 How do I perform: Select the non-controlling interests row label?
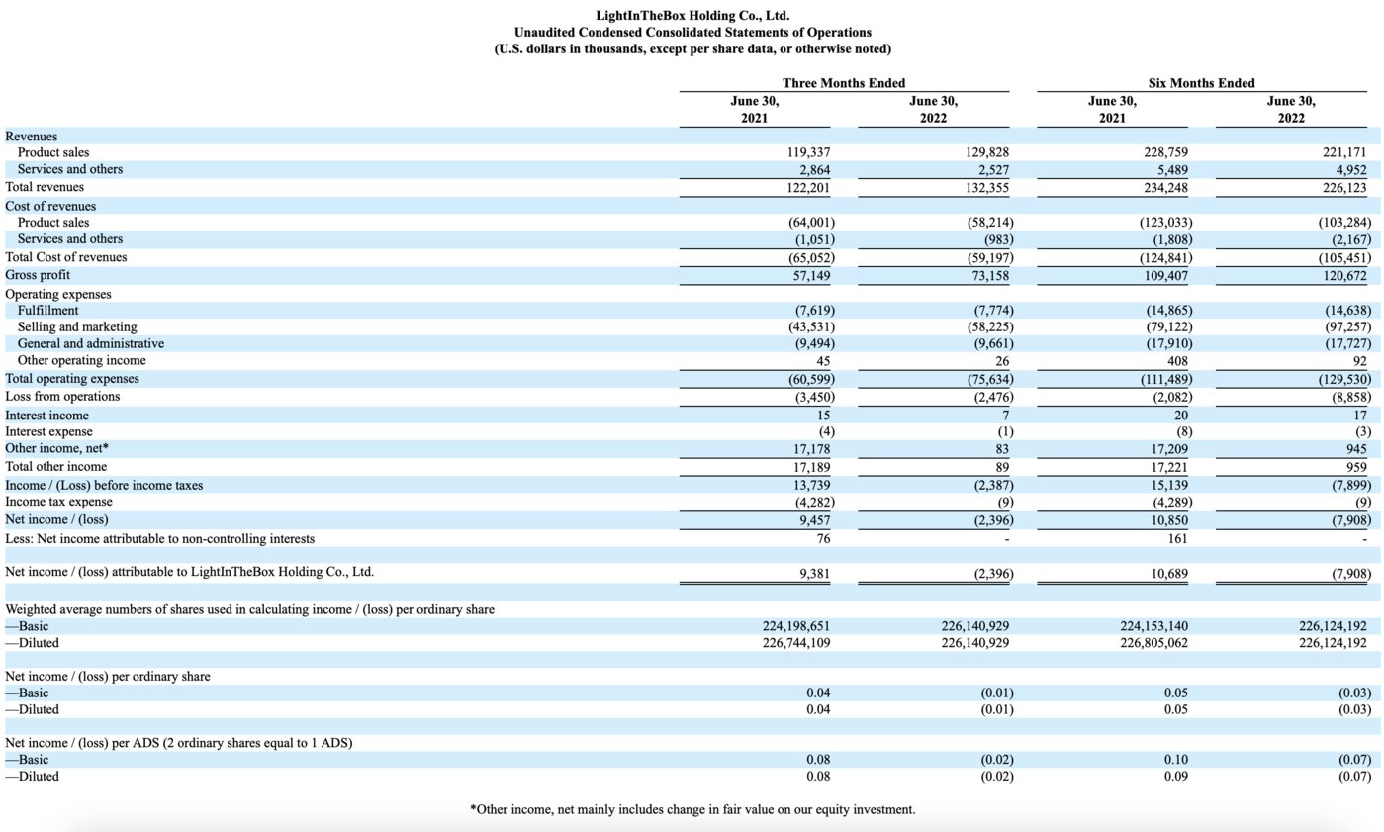coord(160,539)
